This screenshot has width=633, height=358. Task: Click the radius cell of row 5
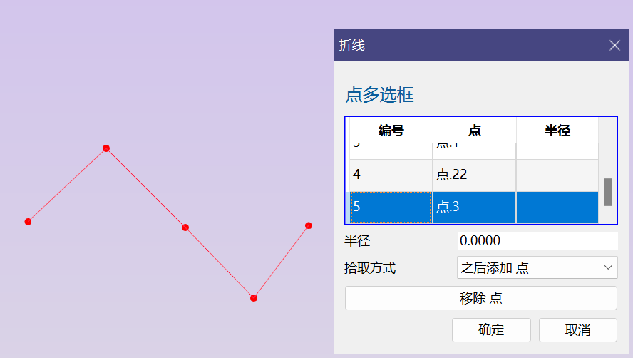click(x=557, y=207)
